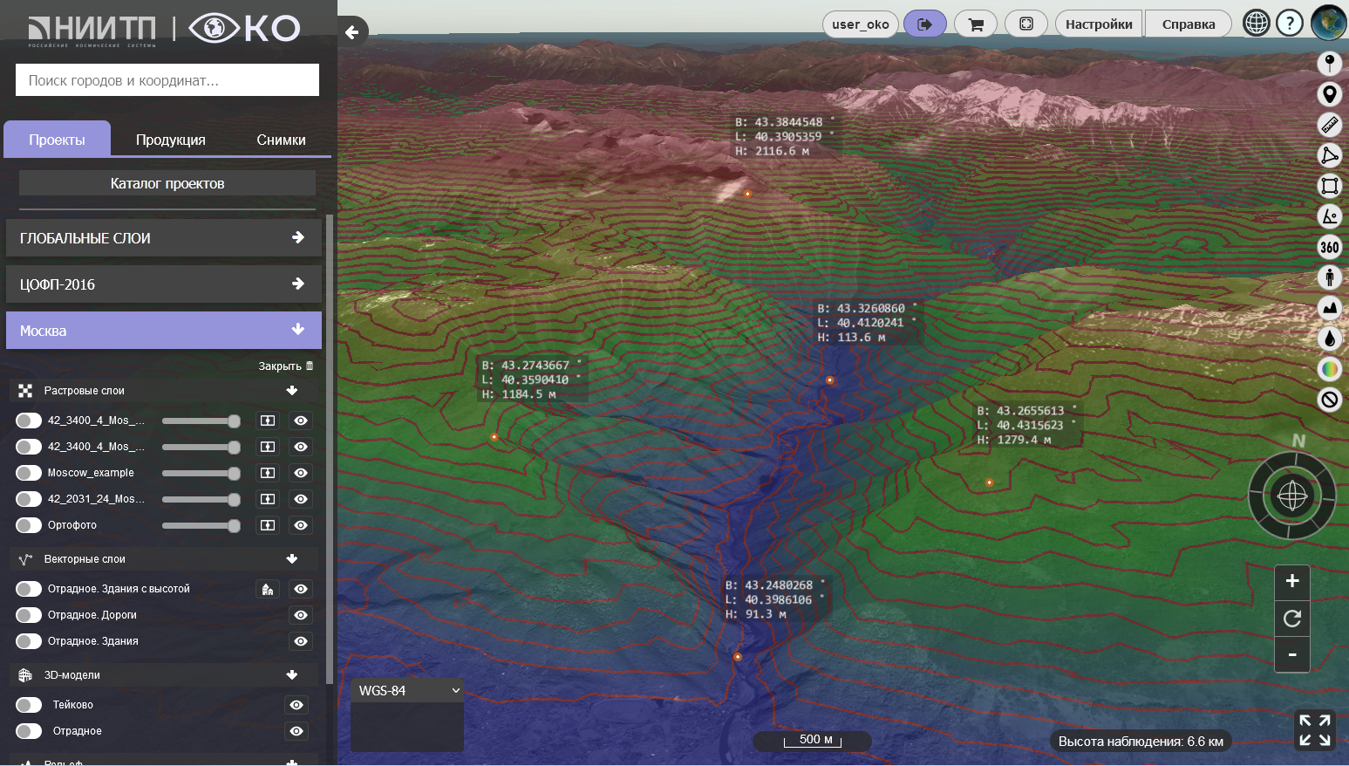This screenshot has height=766, width=1349.
Task: Enable the Ортофото layer switch
Action: click(x=29, y=525)
